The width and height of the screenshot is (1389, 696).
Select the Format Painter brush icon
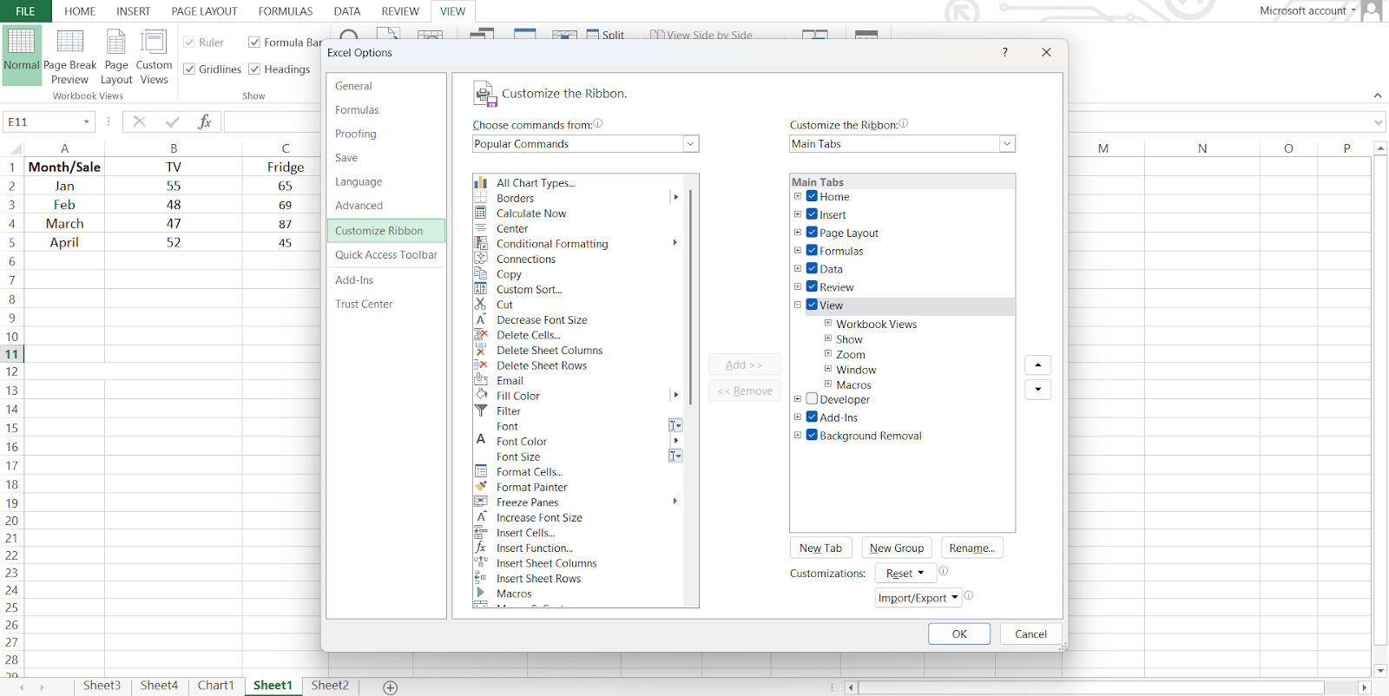[480, 487]
